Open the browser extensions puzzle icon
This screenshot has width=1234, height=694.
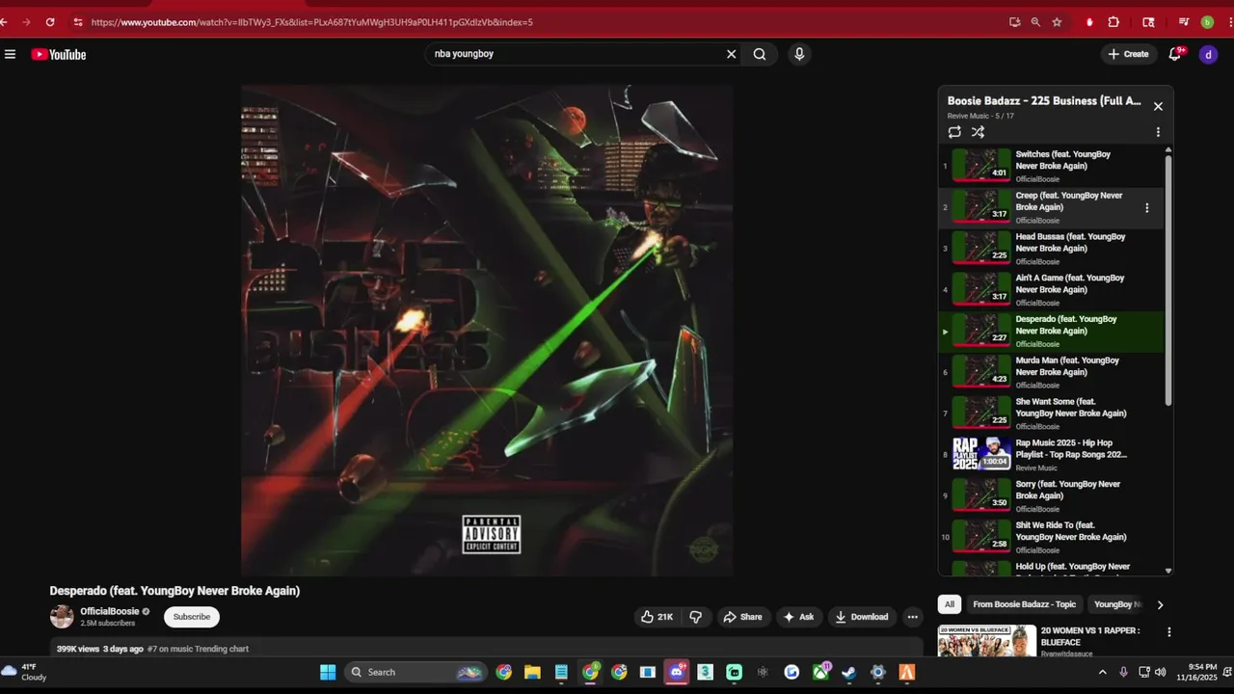click(x=1113, y=21)
